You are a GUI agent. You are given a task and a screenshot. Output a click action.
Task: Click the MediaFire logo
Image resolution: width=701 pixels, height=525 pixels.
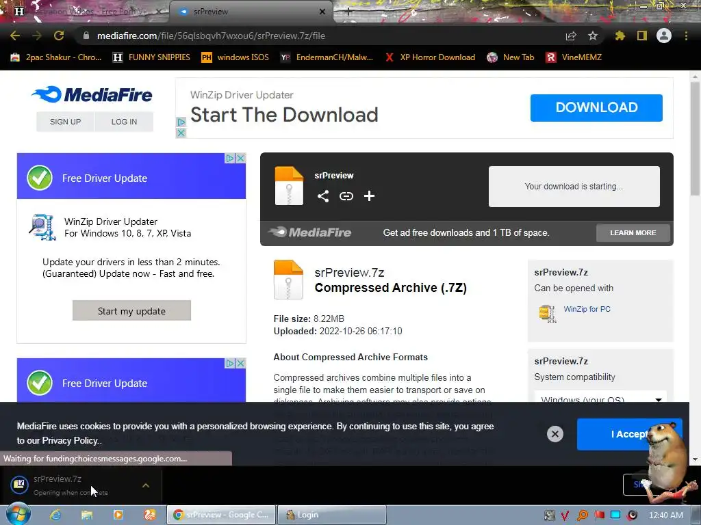(x=92, y=94)
